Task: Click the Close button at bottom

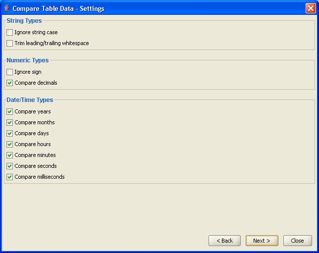Action: pyautogui.click(x=297, y=241)
